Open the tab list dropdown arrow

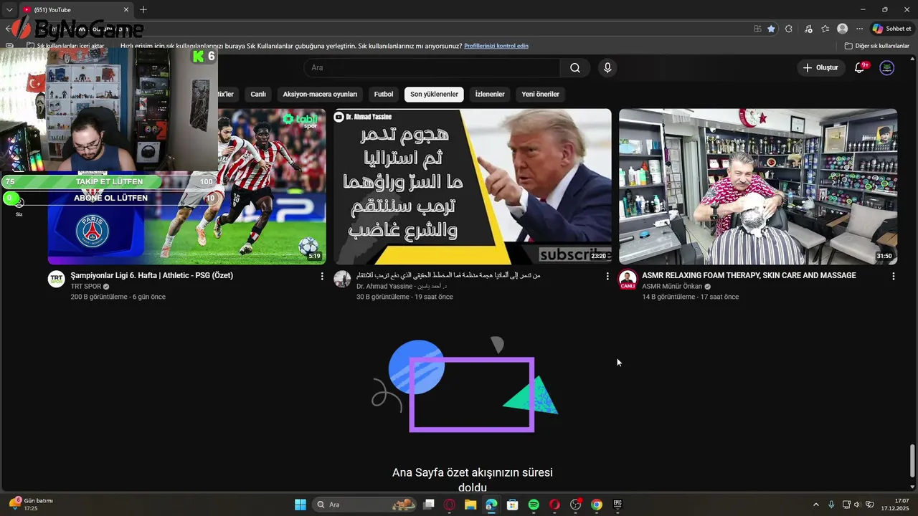click(9, 9)
